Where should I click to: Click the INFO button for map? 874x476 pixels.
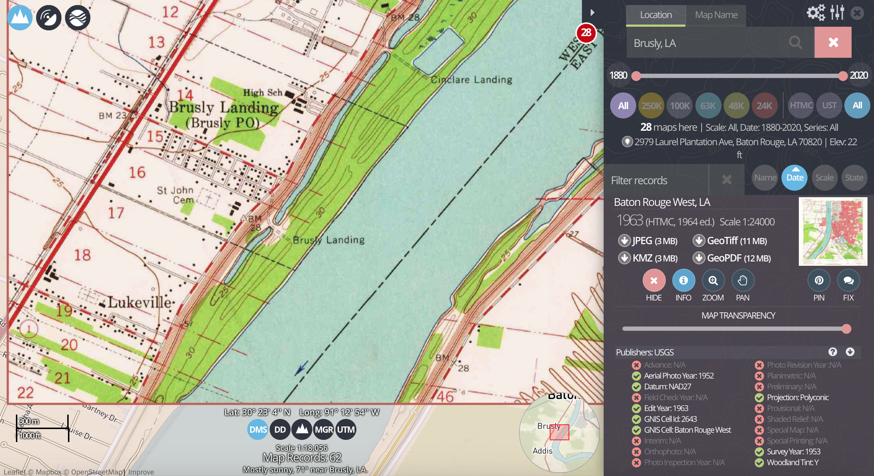point(683,281)
